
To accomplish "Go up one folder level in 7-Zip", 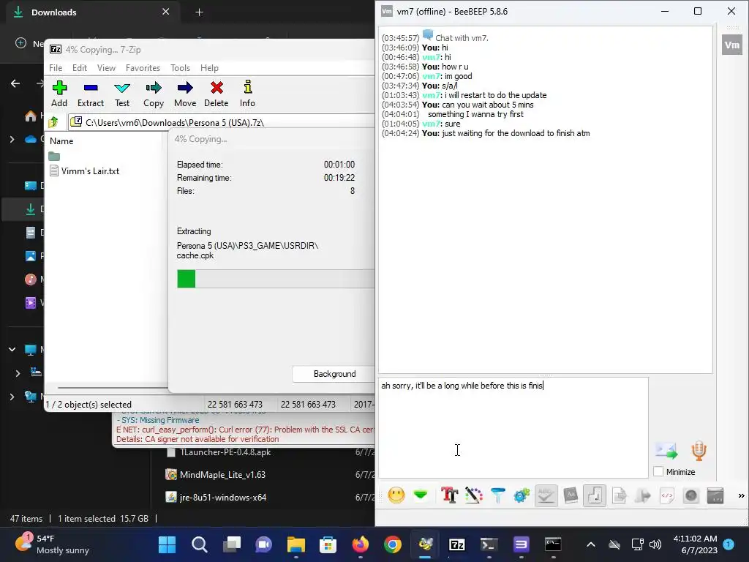I will pyautogui.click(x=53, y=122).
